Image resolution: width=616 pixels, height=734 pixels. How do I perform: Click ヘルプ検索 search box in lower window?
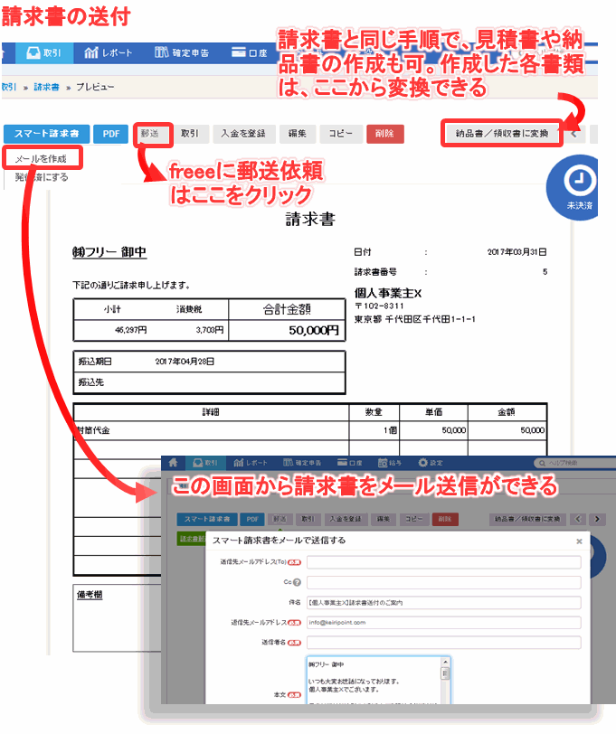(x=574, y=463)
